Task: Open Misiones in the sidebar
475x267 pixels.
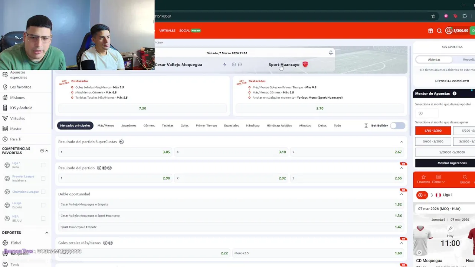Action: click(17, 98)
